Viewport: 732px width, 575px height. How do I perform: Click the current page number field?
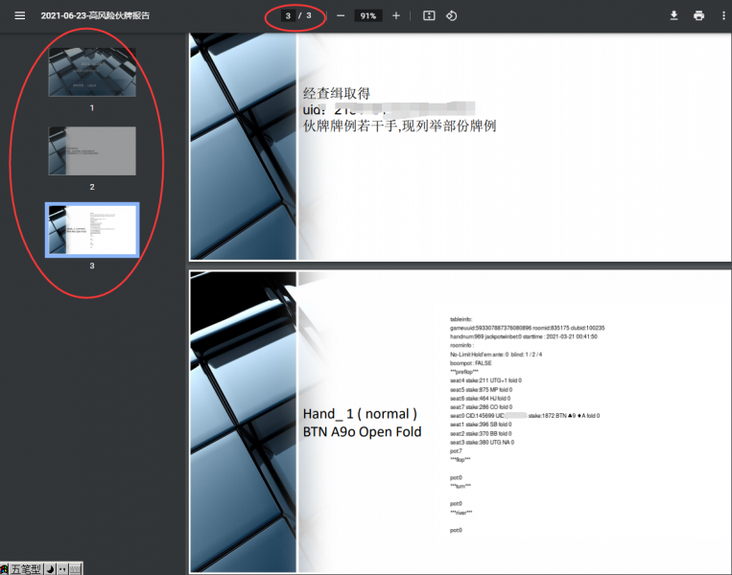[x=288, y=15]
